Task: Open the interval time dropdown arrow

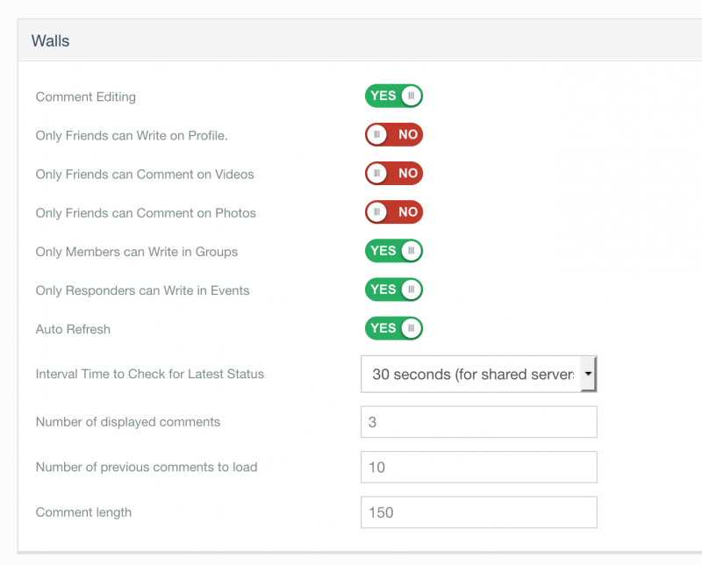Action: tap(588, 374)
